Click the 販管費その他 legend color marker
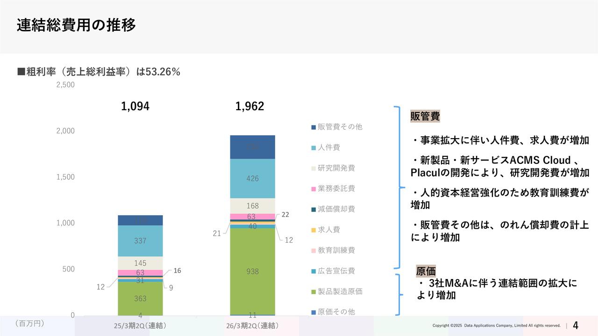The image size is (598, 336). coord(313,127)
